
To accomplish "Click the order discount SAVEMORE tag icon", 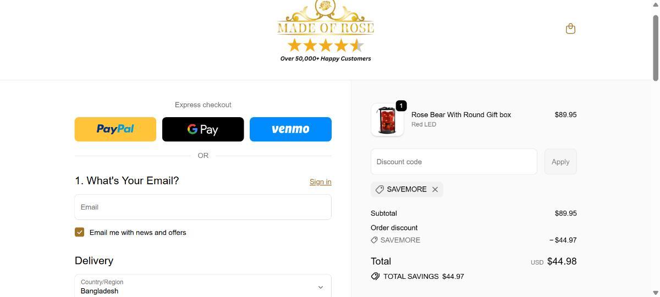I will click(374, 240).
